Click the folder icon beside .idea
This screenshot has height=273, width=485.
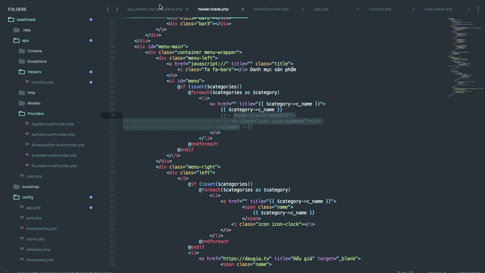pos(16,30)
